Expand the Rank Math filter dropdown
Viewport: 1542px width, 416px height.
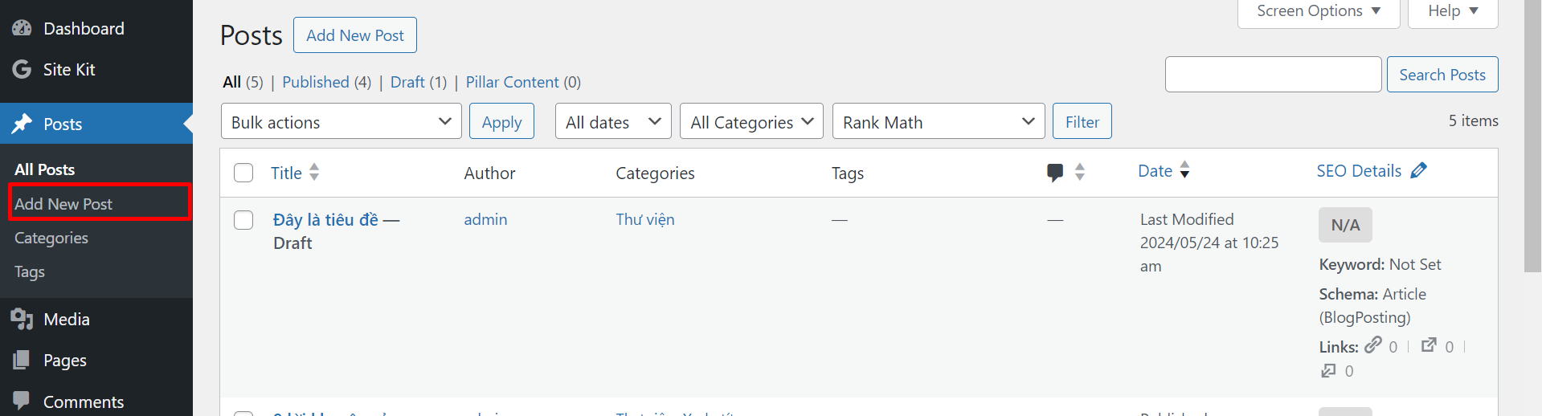click(x=939, y=121)
